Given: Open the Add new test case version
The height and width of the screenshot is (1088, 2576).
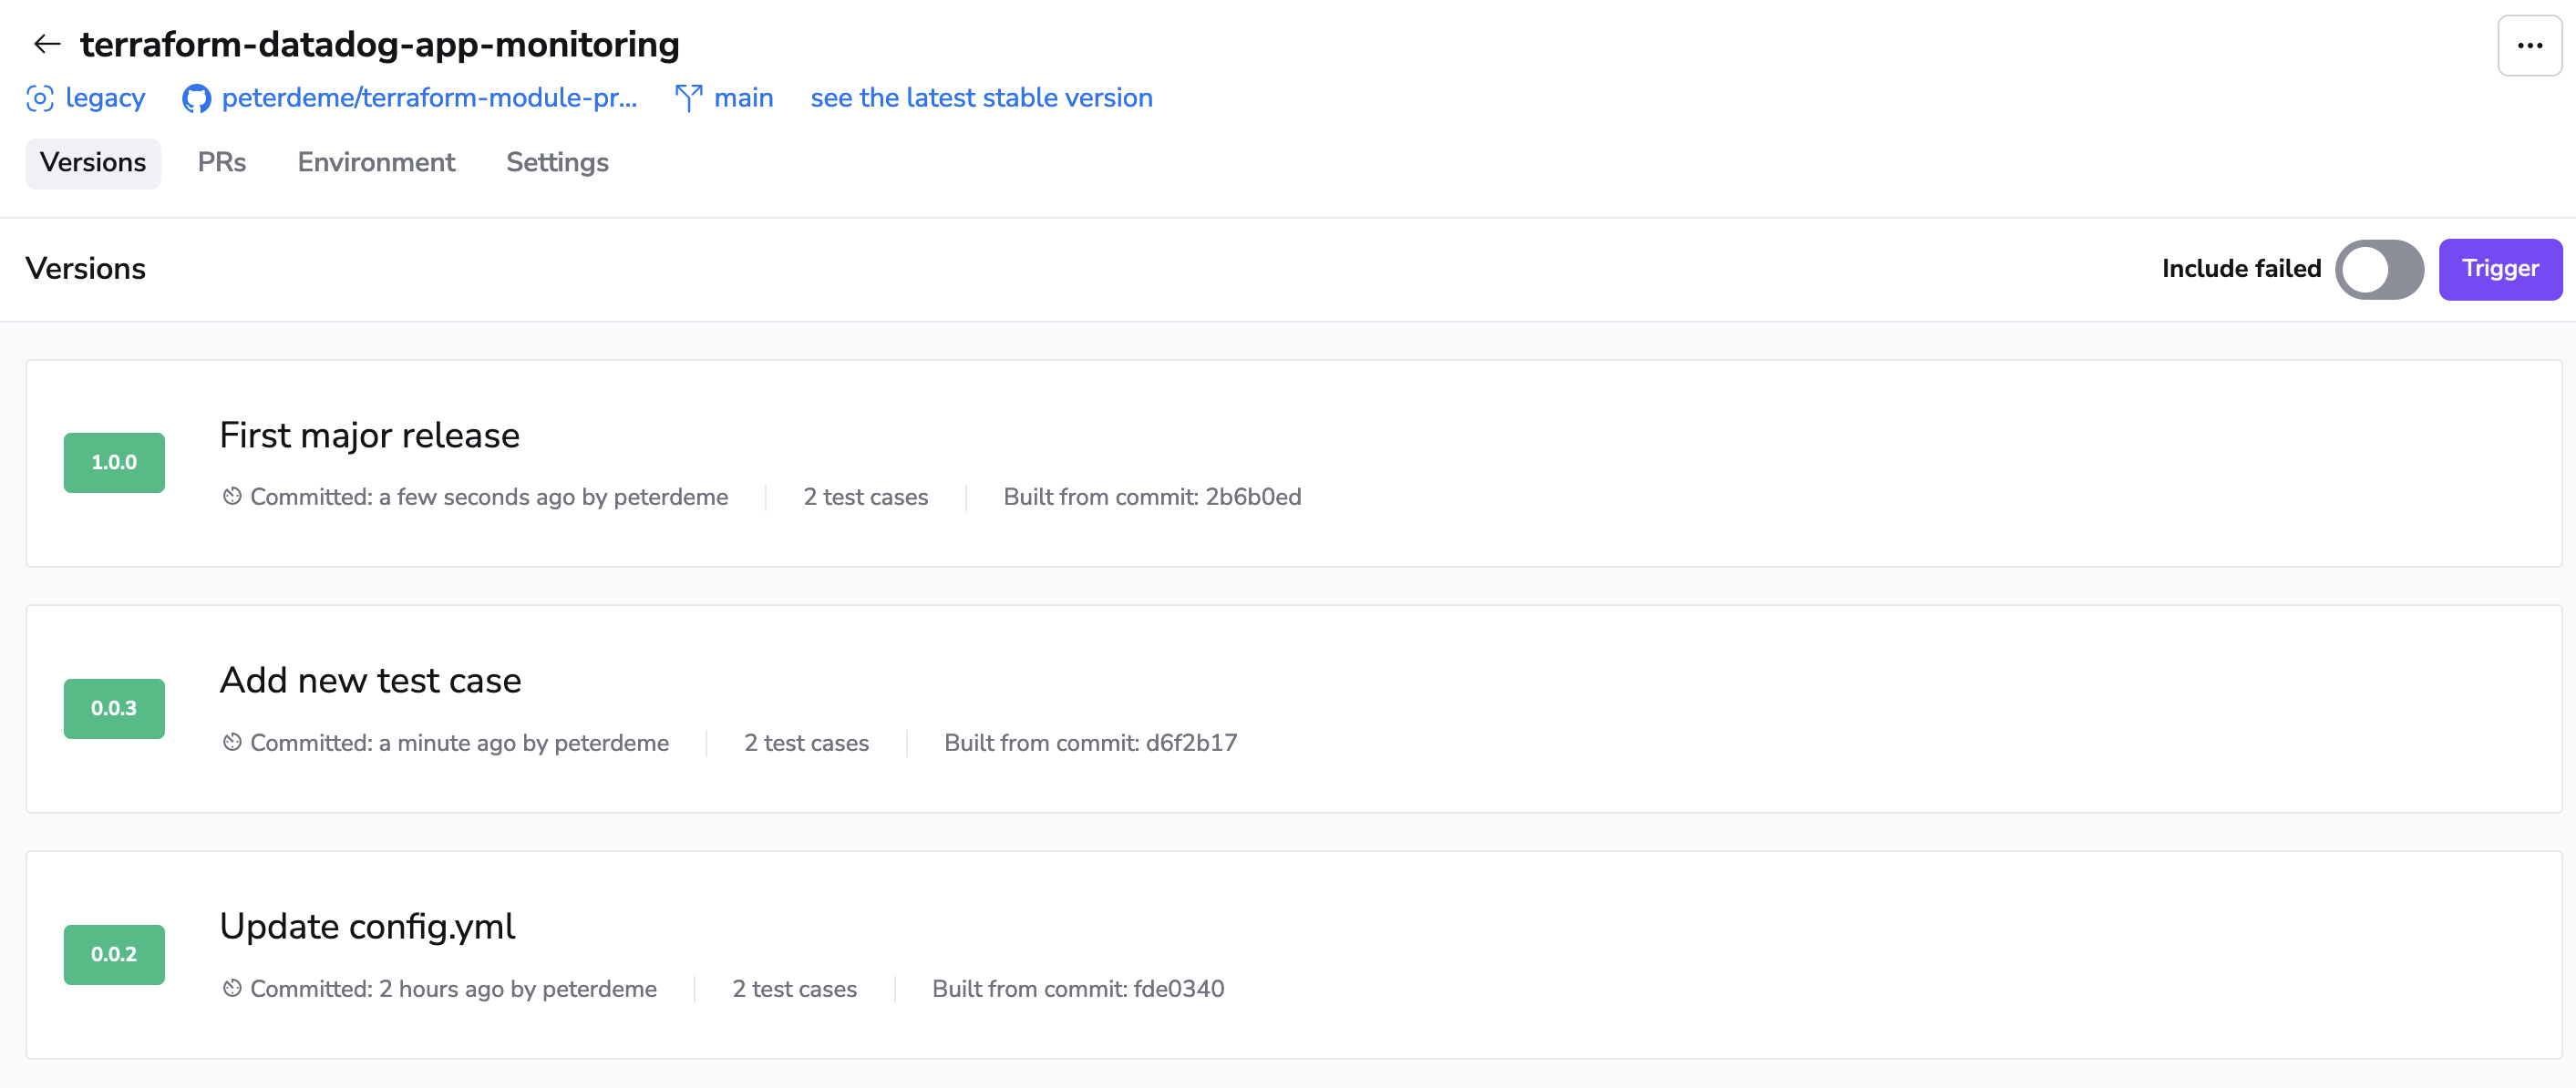Looking at the screenshot, I should [x=370, y=681].
